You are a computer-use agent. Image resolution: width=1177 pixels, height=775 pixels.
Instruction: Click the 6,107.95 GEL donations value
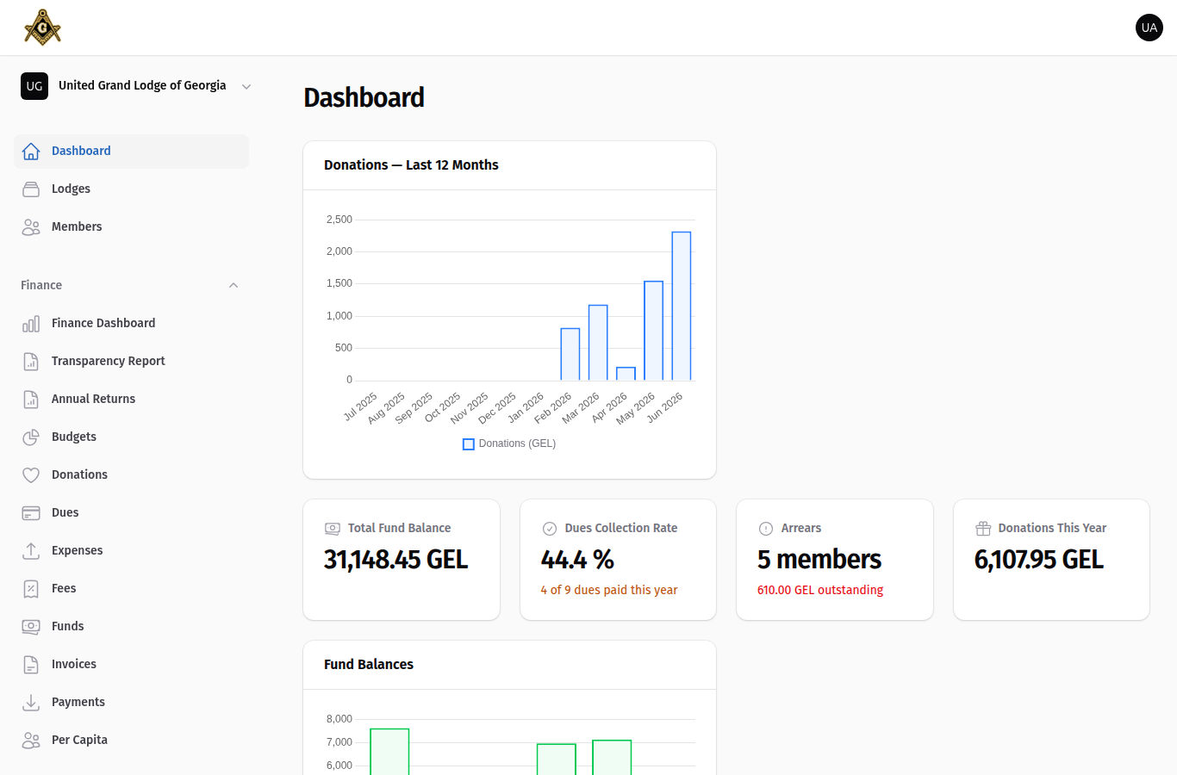click(1039, 560)
